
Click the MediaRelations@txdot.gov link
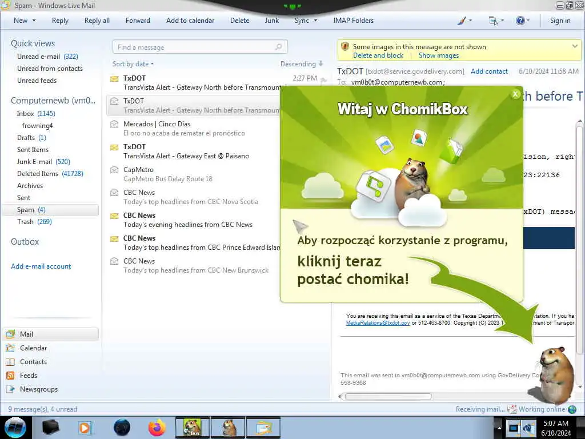378,323
